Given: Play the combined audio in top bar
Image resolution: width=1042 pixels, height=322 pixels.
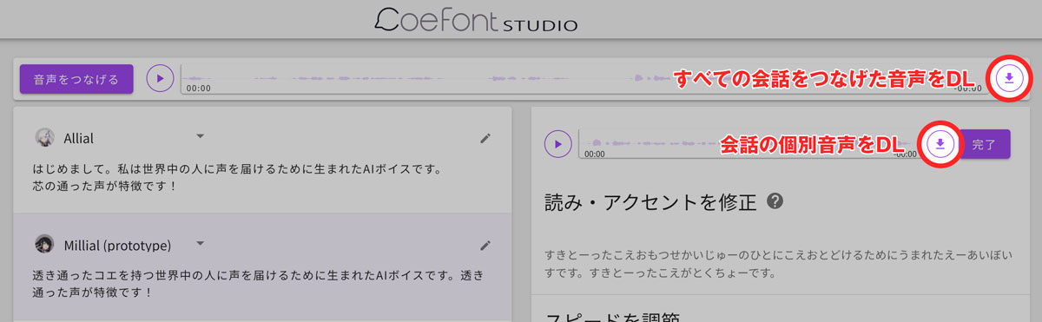Looking at the screenshot, I should pos(159,79).
